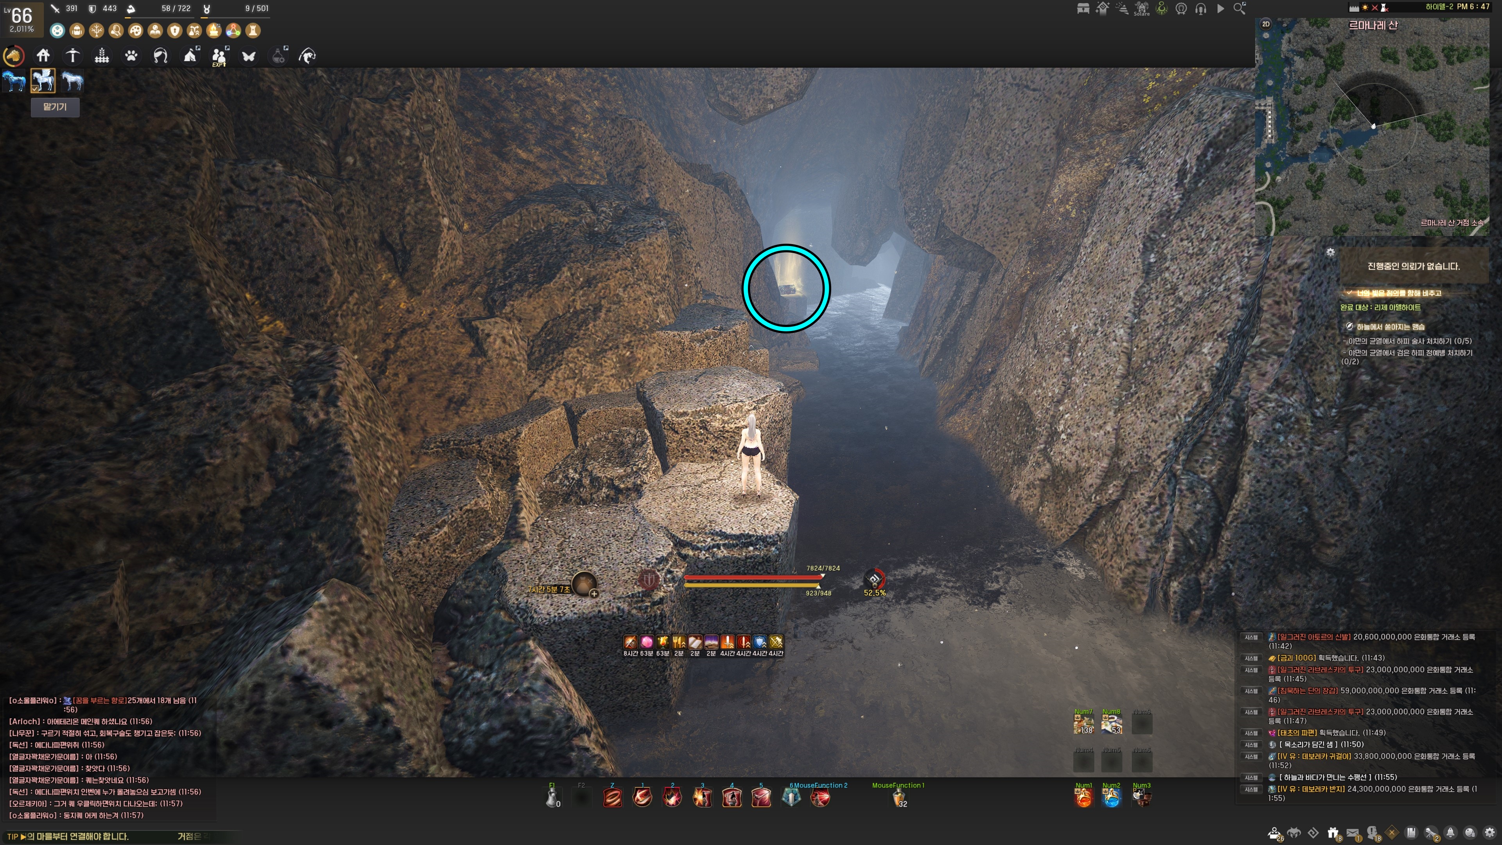Viewport: 1502px width, 845px height.
Task: Select the white unicorn horse thumbnail
Action: 72,81
